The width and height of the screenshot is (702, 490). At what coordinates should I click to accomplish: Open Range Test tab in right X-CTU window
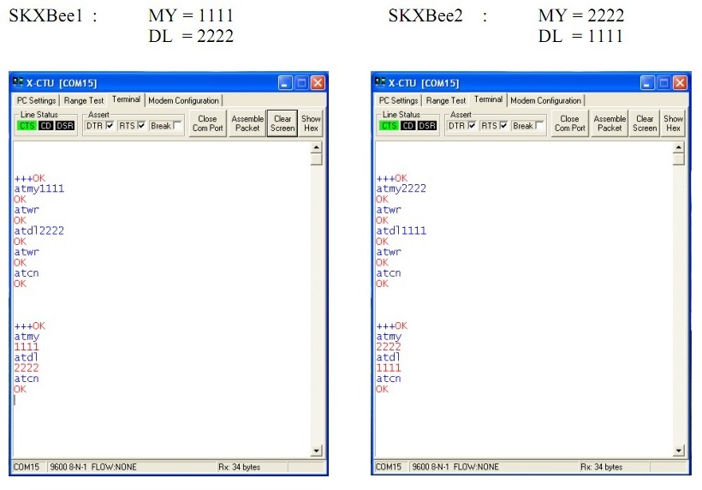446,101
